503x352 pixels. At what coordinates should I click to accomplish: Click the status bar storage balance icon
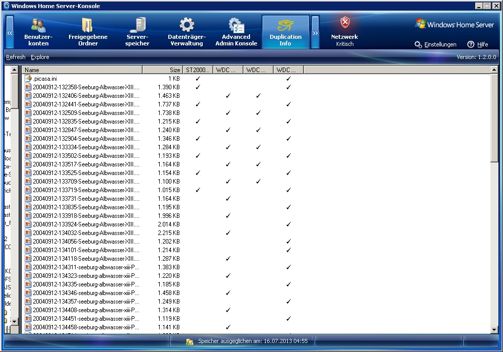click(190, 342)
